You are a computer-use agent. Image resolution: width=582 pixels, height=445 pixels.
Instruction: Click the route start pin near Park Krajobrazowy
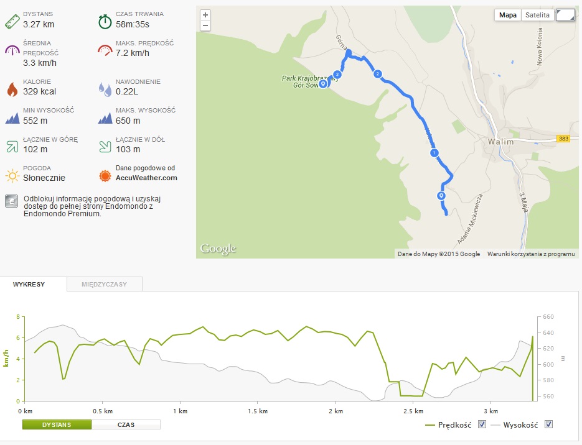pyautogui.click(x=322, y=84)
